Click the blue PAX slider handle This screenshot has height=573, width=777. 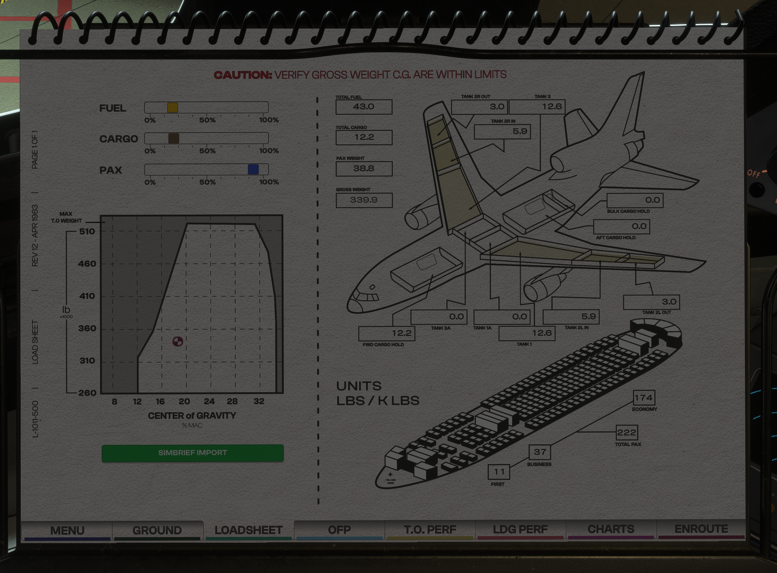pyautogui.click(x=253, y=169)
